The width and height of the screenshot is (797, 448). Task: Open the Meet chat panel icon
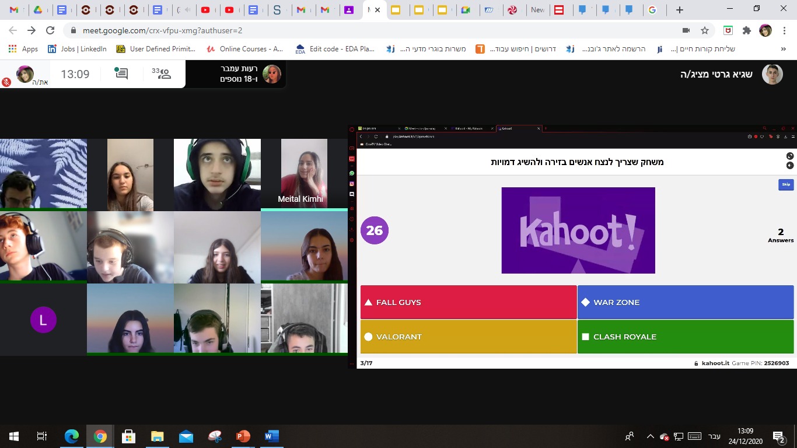pos(121,73)
